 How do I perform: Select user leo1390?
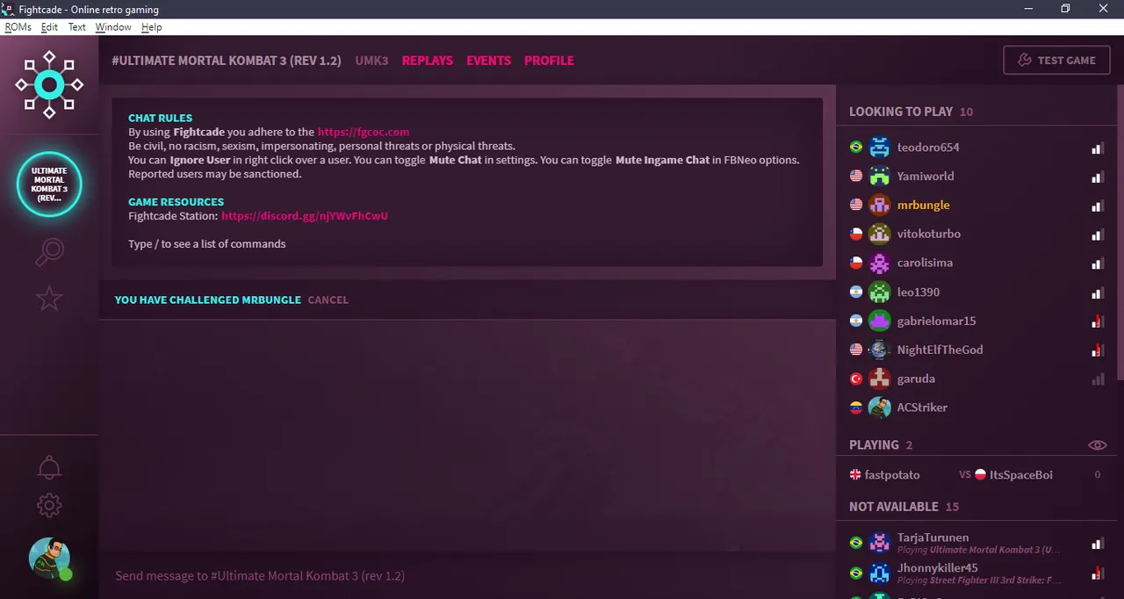pyautogui.click(x=919, y=292)
